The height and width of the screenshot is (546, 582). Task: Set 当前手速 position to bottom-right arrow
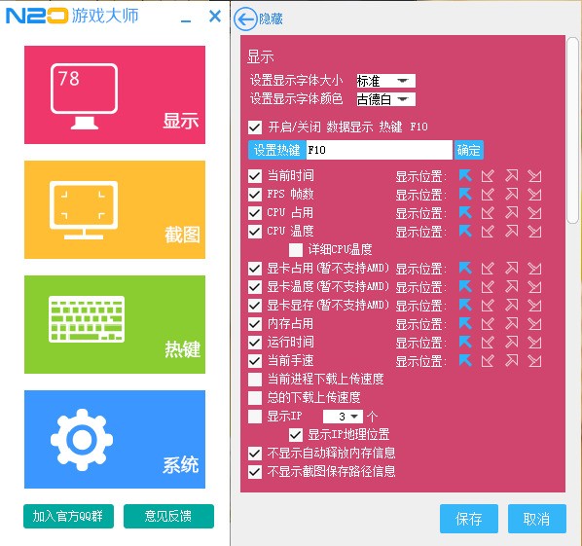pyautogui.click(x=535, y=360)
